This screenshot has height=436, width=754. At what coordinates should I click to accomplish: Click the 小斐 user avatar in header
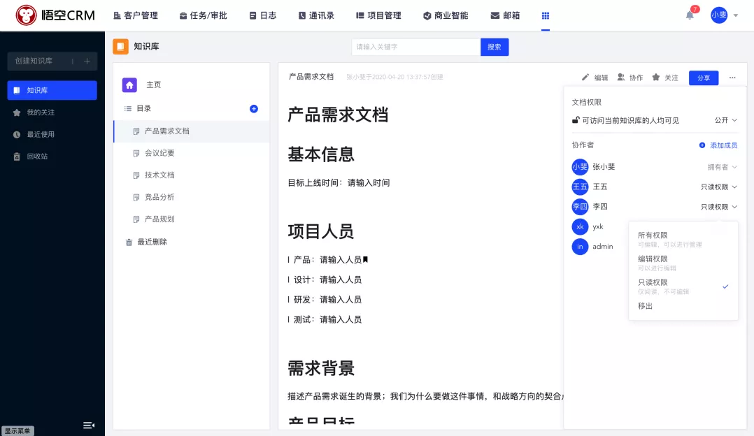tap(719, 15)
